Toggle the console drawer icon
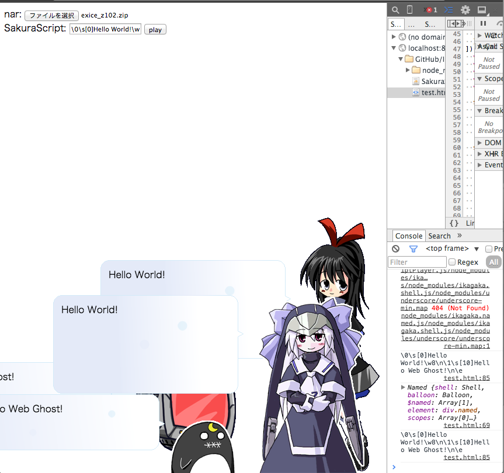 coord(449,10)
